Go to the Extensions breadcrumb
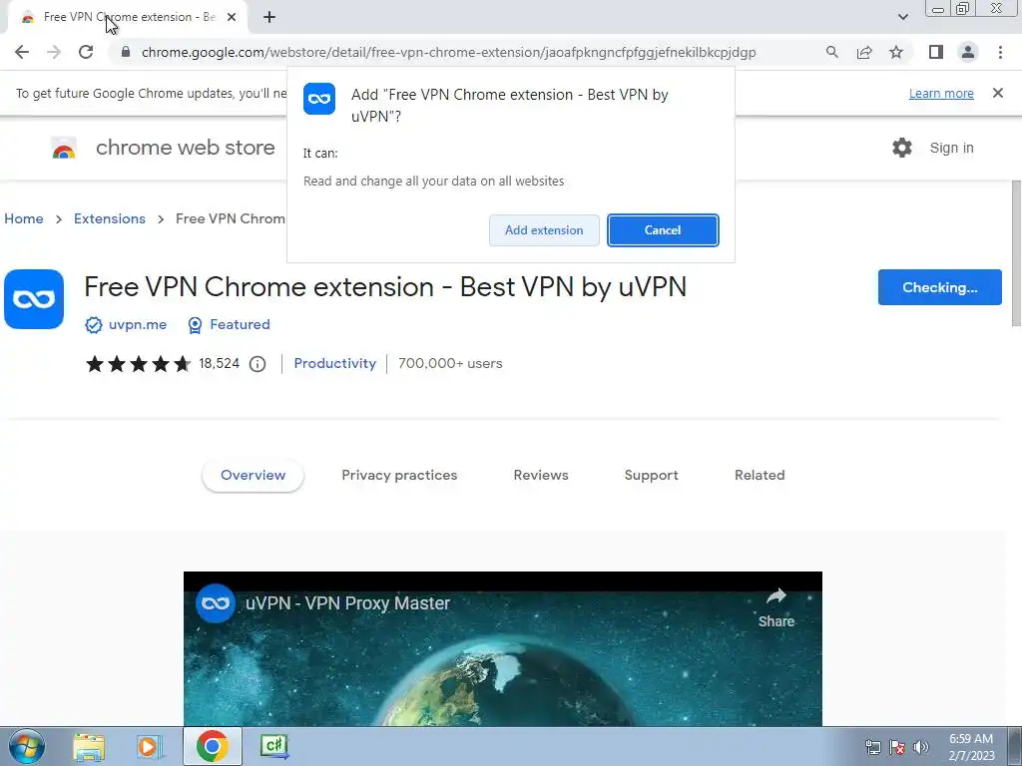This screenshot has height=766, width=1022. pos(110,218)
